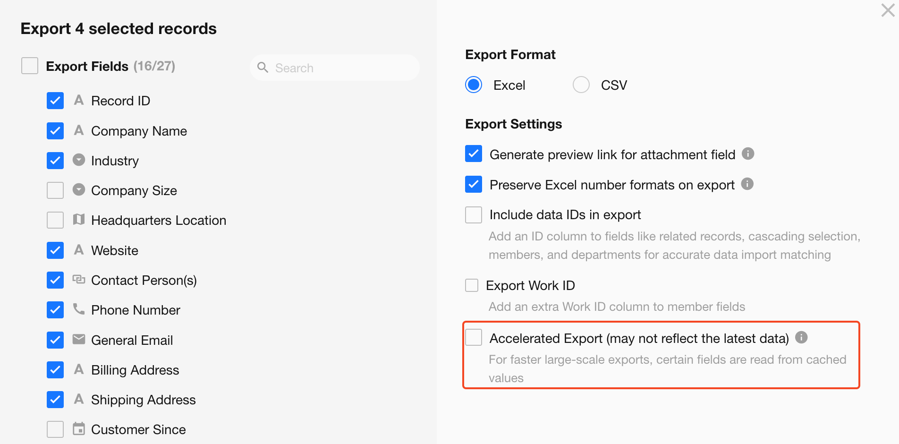
Task: Close the export dialog
Action: click(888, 10)
